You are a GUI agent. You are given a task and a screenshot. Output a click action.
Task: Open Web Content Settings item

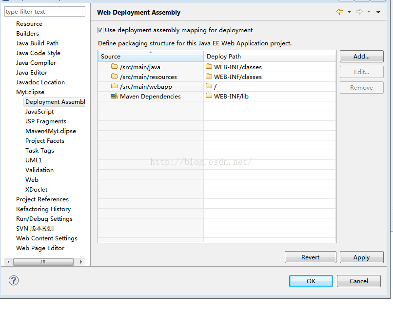(x=47, y=238)
